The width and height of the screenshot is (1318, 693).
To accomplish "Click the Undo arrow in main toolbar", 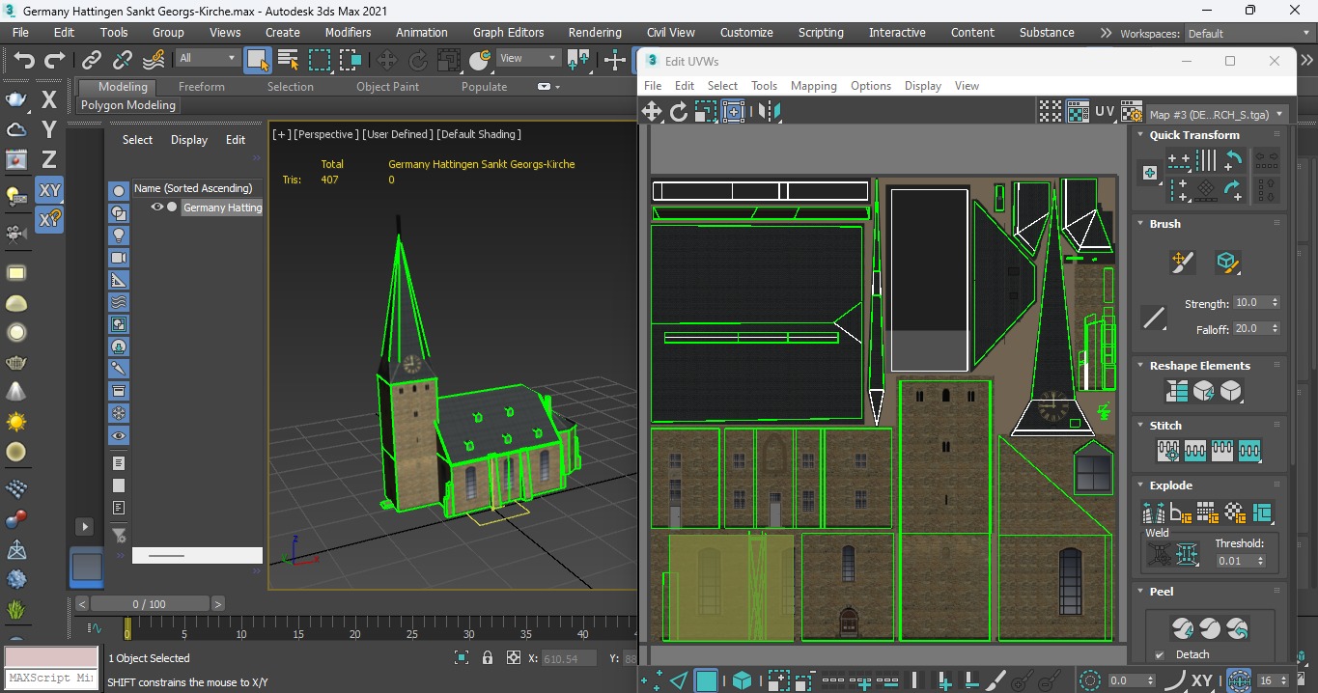I will 24,60.
